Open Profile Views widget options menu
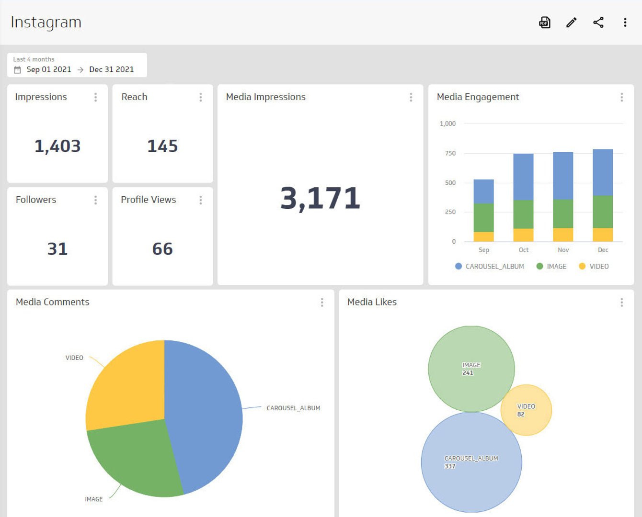The width and height of the screenshot is (642, 517). pyautogui.click(x=201, y=200)
